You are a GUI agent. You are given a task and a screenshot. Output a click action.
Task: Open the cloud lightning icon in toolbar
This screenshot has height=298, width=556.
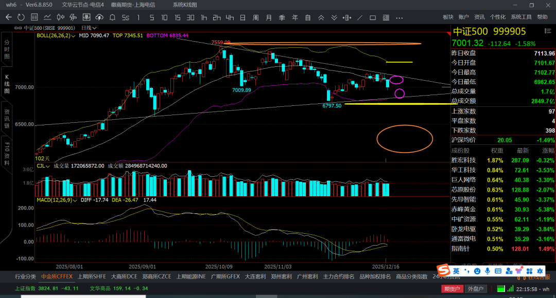99,17
